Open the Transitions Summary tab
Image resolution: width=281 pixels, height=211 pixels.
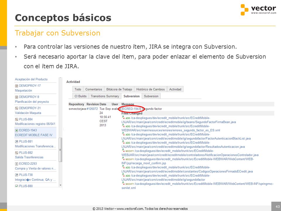105,96
